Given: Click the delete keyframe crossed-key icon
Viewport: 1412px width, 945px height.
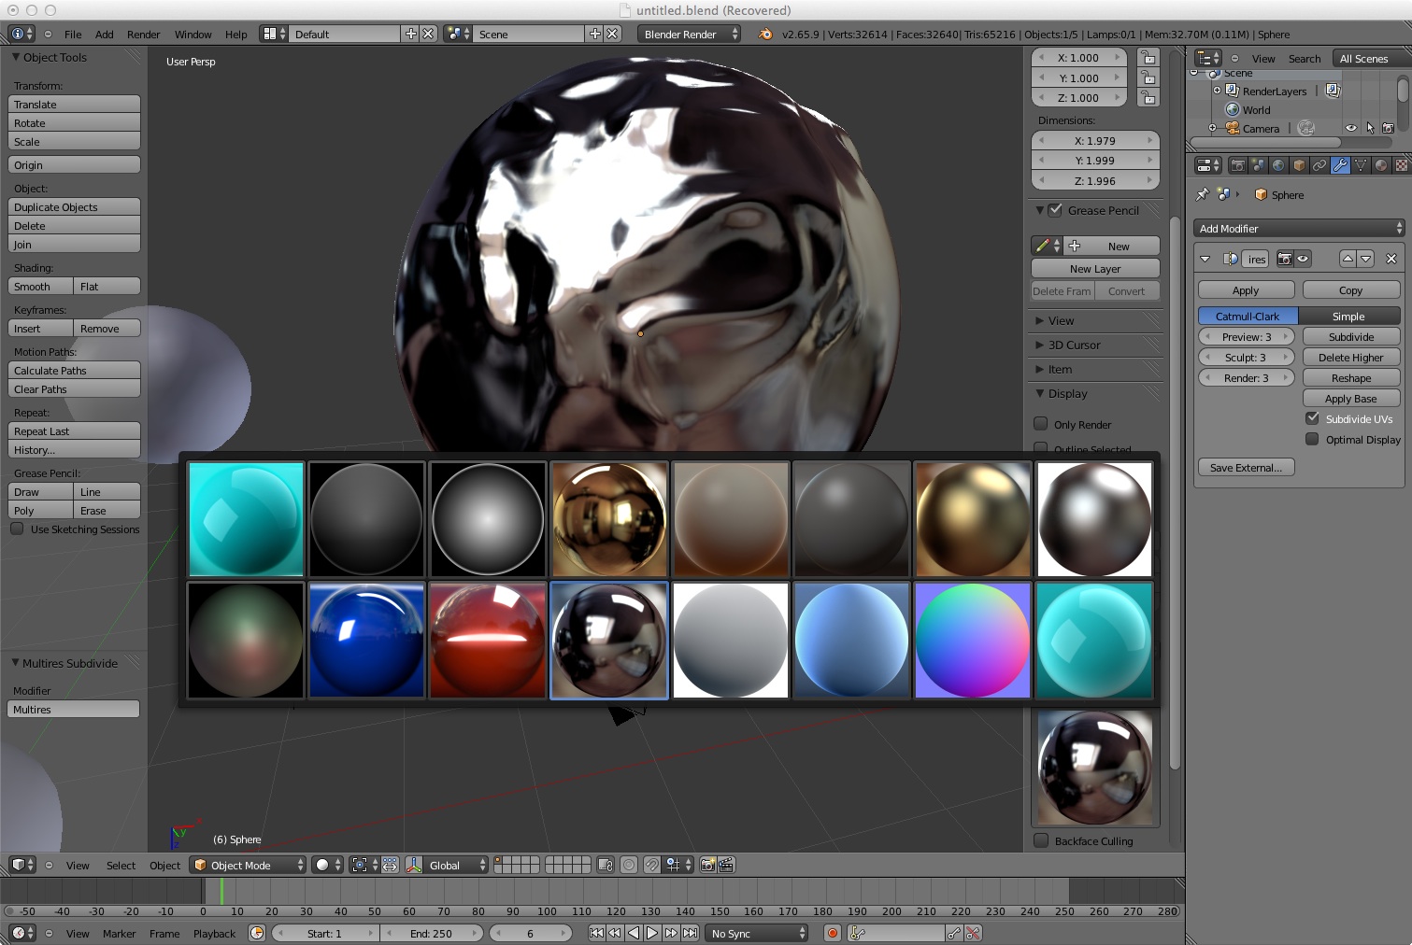Looking at the screenshot, I should (x=973, y=933).
